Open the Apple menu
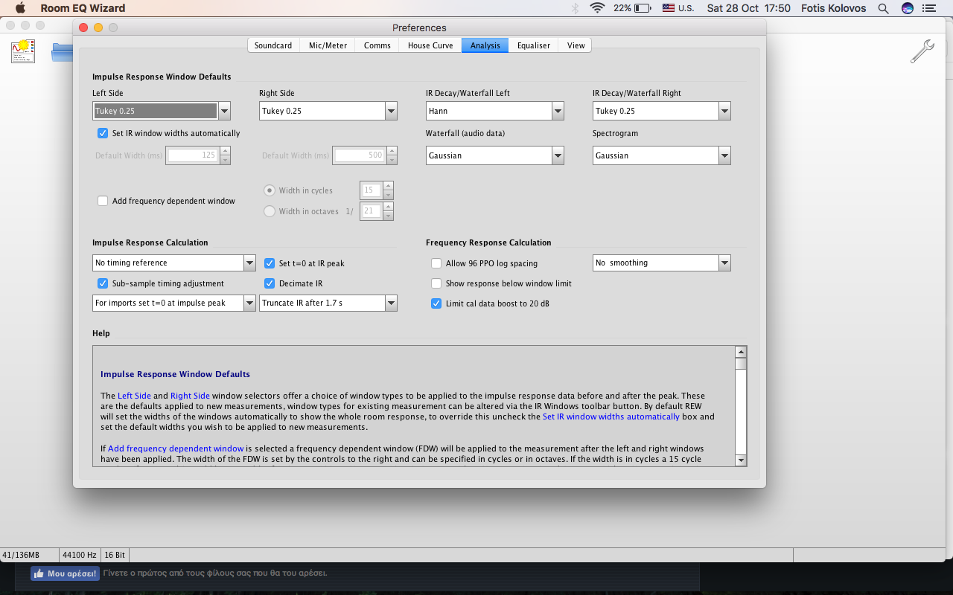 pos(20,8)
